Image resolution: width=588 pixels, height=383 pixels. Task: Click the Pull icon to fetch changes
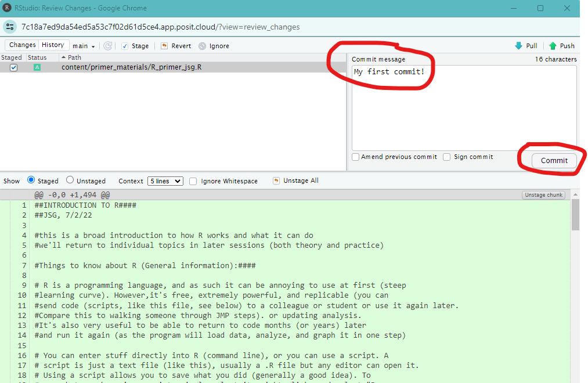pyautogui.click(x=520, y=45)
